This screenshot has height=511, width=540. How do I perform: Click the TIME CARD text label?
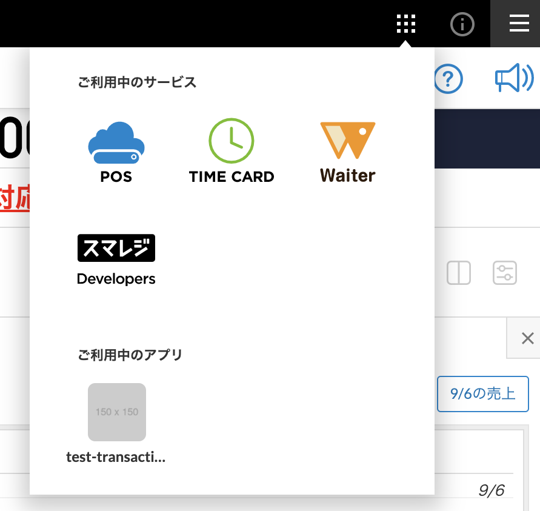[x=232, y=177]
